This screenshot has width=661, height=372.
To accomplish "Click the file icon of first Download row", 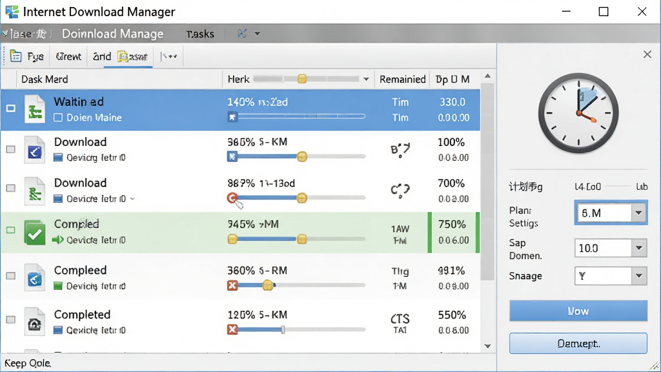I will point(35,150).
